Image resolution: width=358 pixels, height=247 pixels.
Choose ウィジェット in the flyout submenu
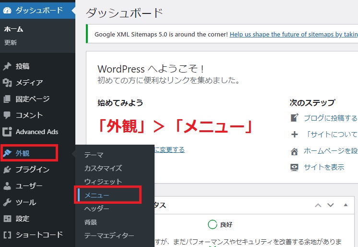(103, 182)
